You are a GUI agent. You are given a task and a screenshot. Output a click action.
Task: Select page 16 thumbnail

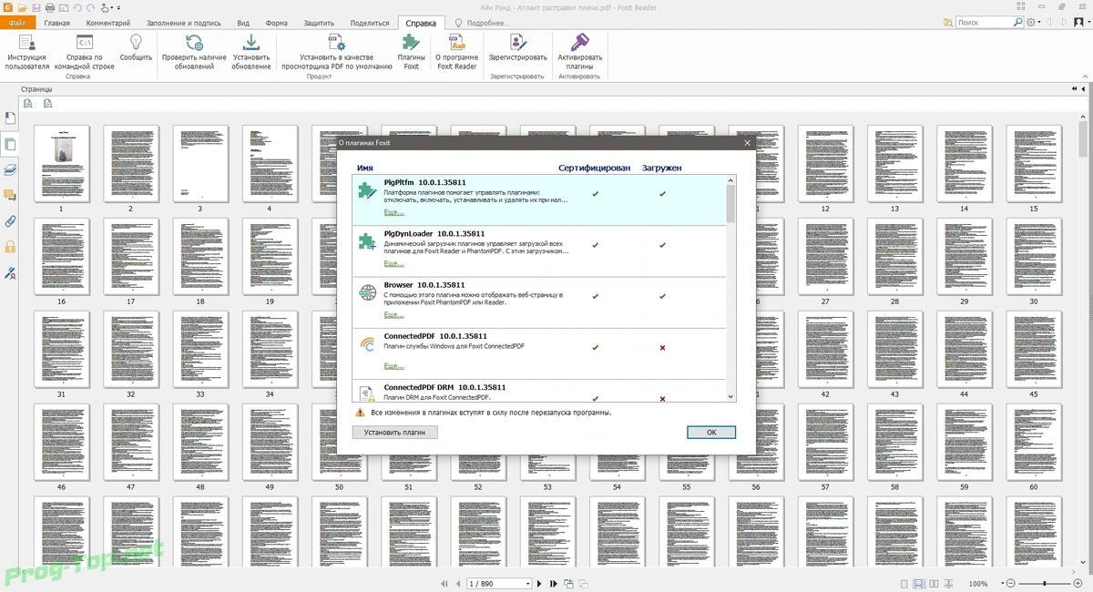(x=61, y=258)
